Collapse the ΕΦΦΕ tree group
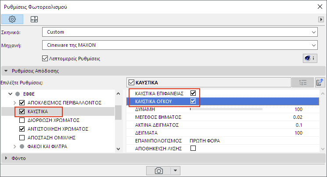327x177 pixels. click(x=9, y=94)
